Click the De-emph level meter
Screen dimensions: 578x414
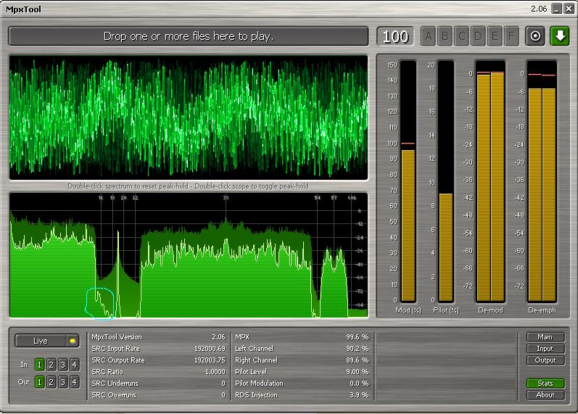(x=542, y=182)
